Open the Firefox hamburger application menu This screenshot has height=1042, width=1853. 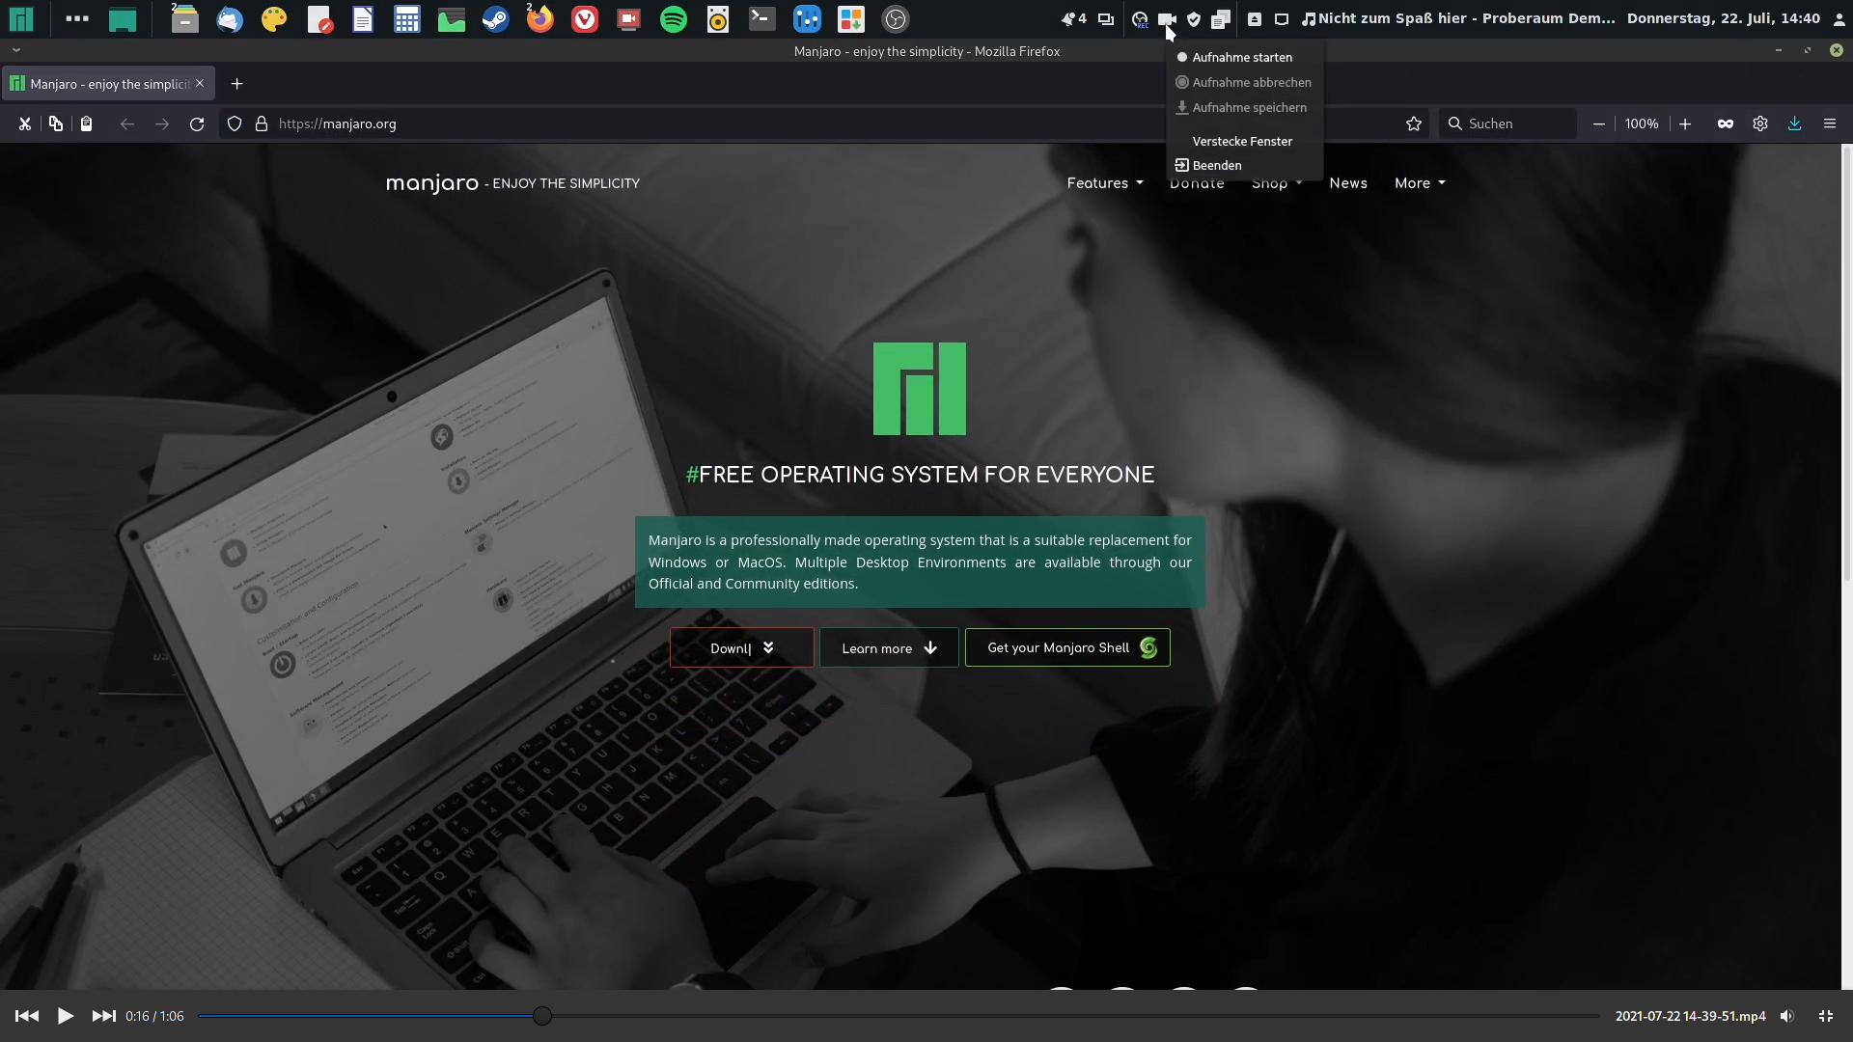[1829, 123]
